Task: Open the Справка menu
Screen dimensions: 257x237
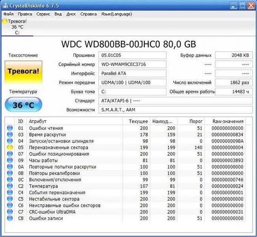Action: click(89, 14)
